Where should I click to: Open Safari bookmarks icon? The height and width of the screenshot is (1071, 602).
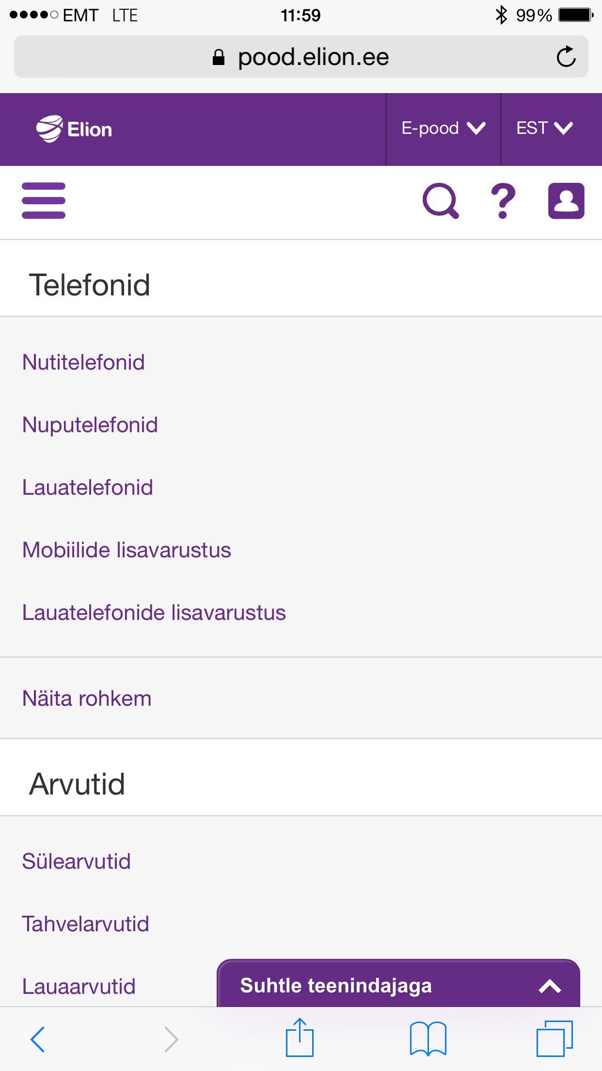point(428,1039)
